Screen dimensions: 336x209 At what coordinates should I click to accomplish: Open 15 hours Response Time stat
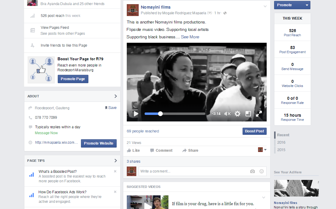tap(292, 117)
